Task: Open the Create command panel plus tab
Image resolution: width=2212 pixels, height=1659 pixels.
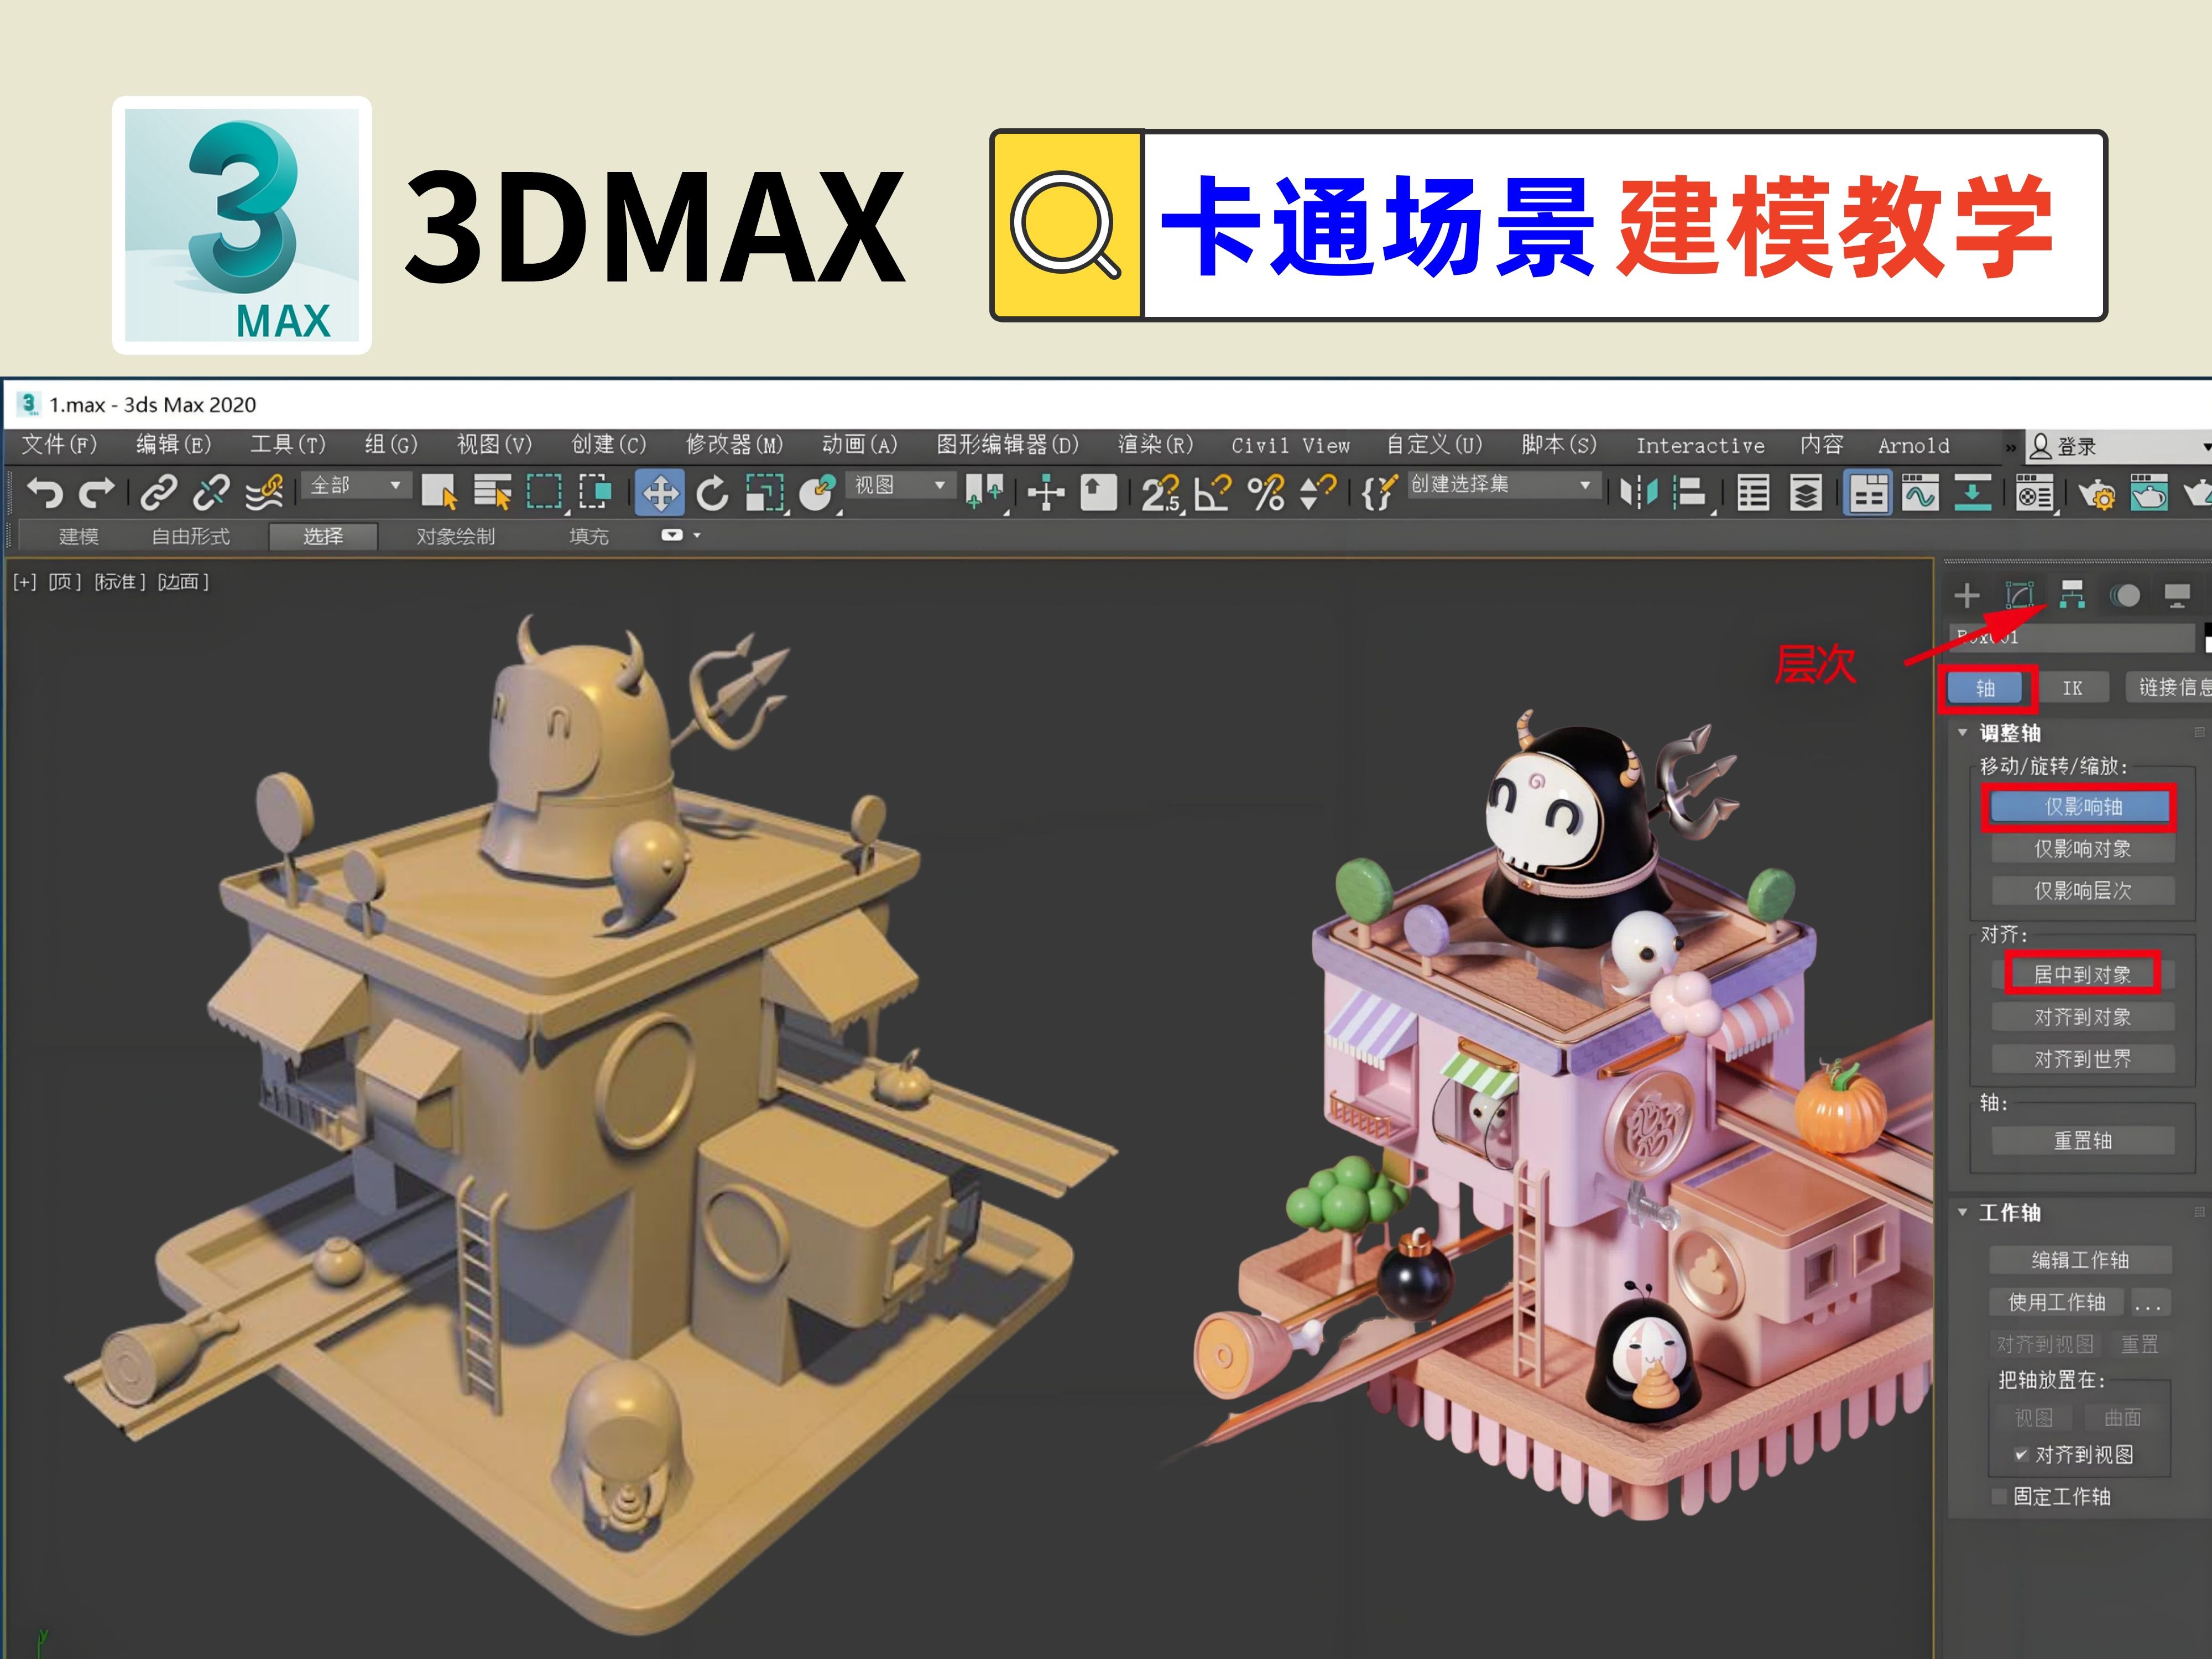Action: (1966, 596)
